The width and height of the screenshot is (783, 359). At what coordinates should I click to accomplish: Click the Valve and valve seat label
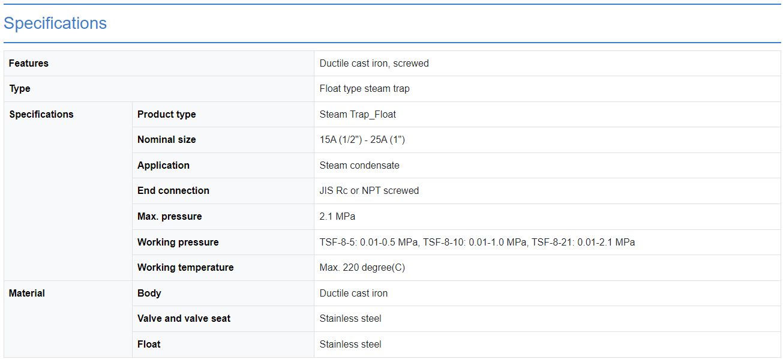point(184,319)
